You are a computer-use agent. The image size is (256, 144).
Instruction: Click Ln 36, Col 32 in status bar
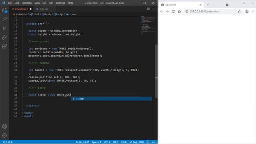pyautogui.click(x=82, y=142)
